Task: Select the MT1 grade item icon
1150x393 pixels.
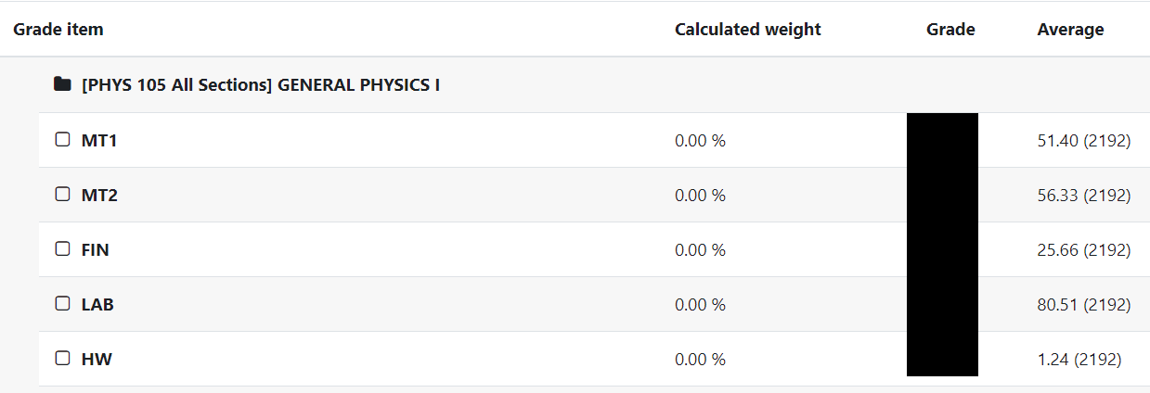Action: 63,140
